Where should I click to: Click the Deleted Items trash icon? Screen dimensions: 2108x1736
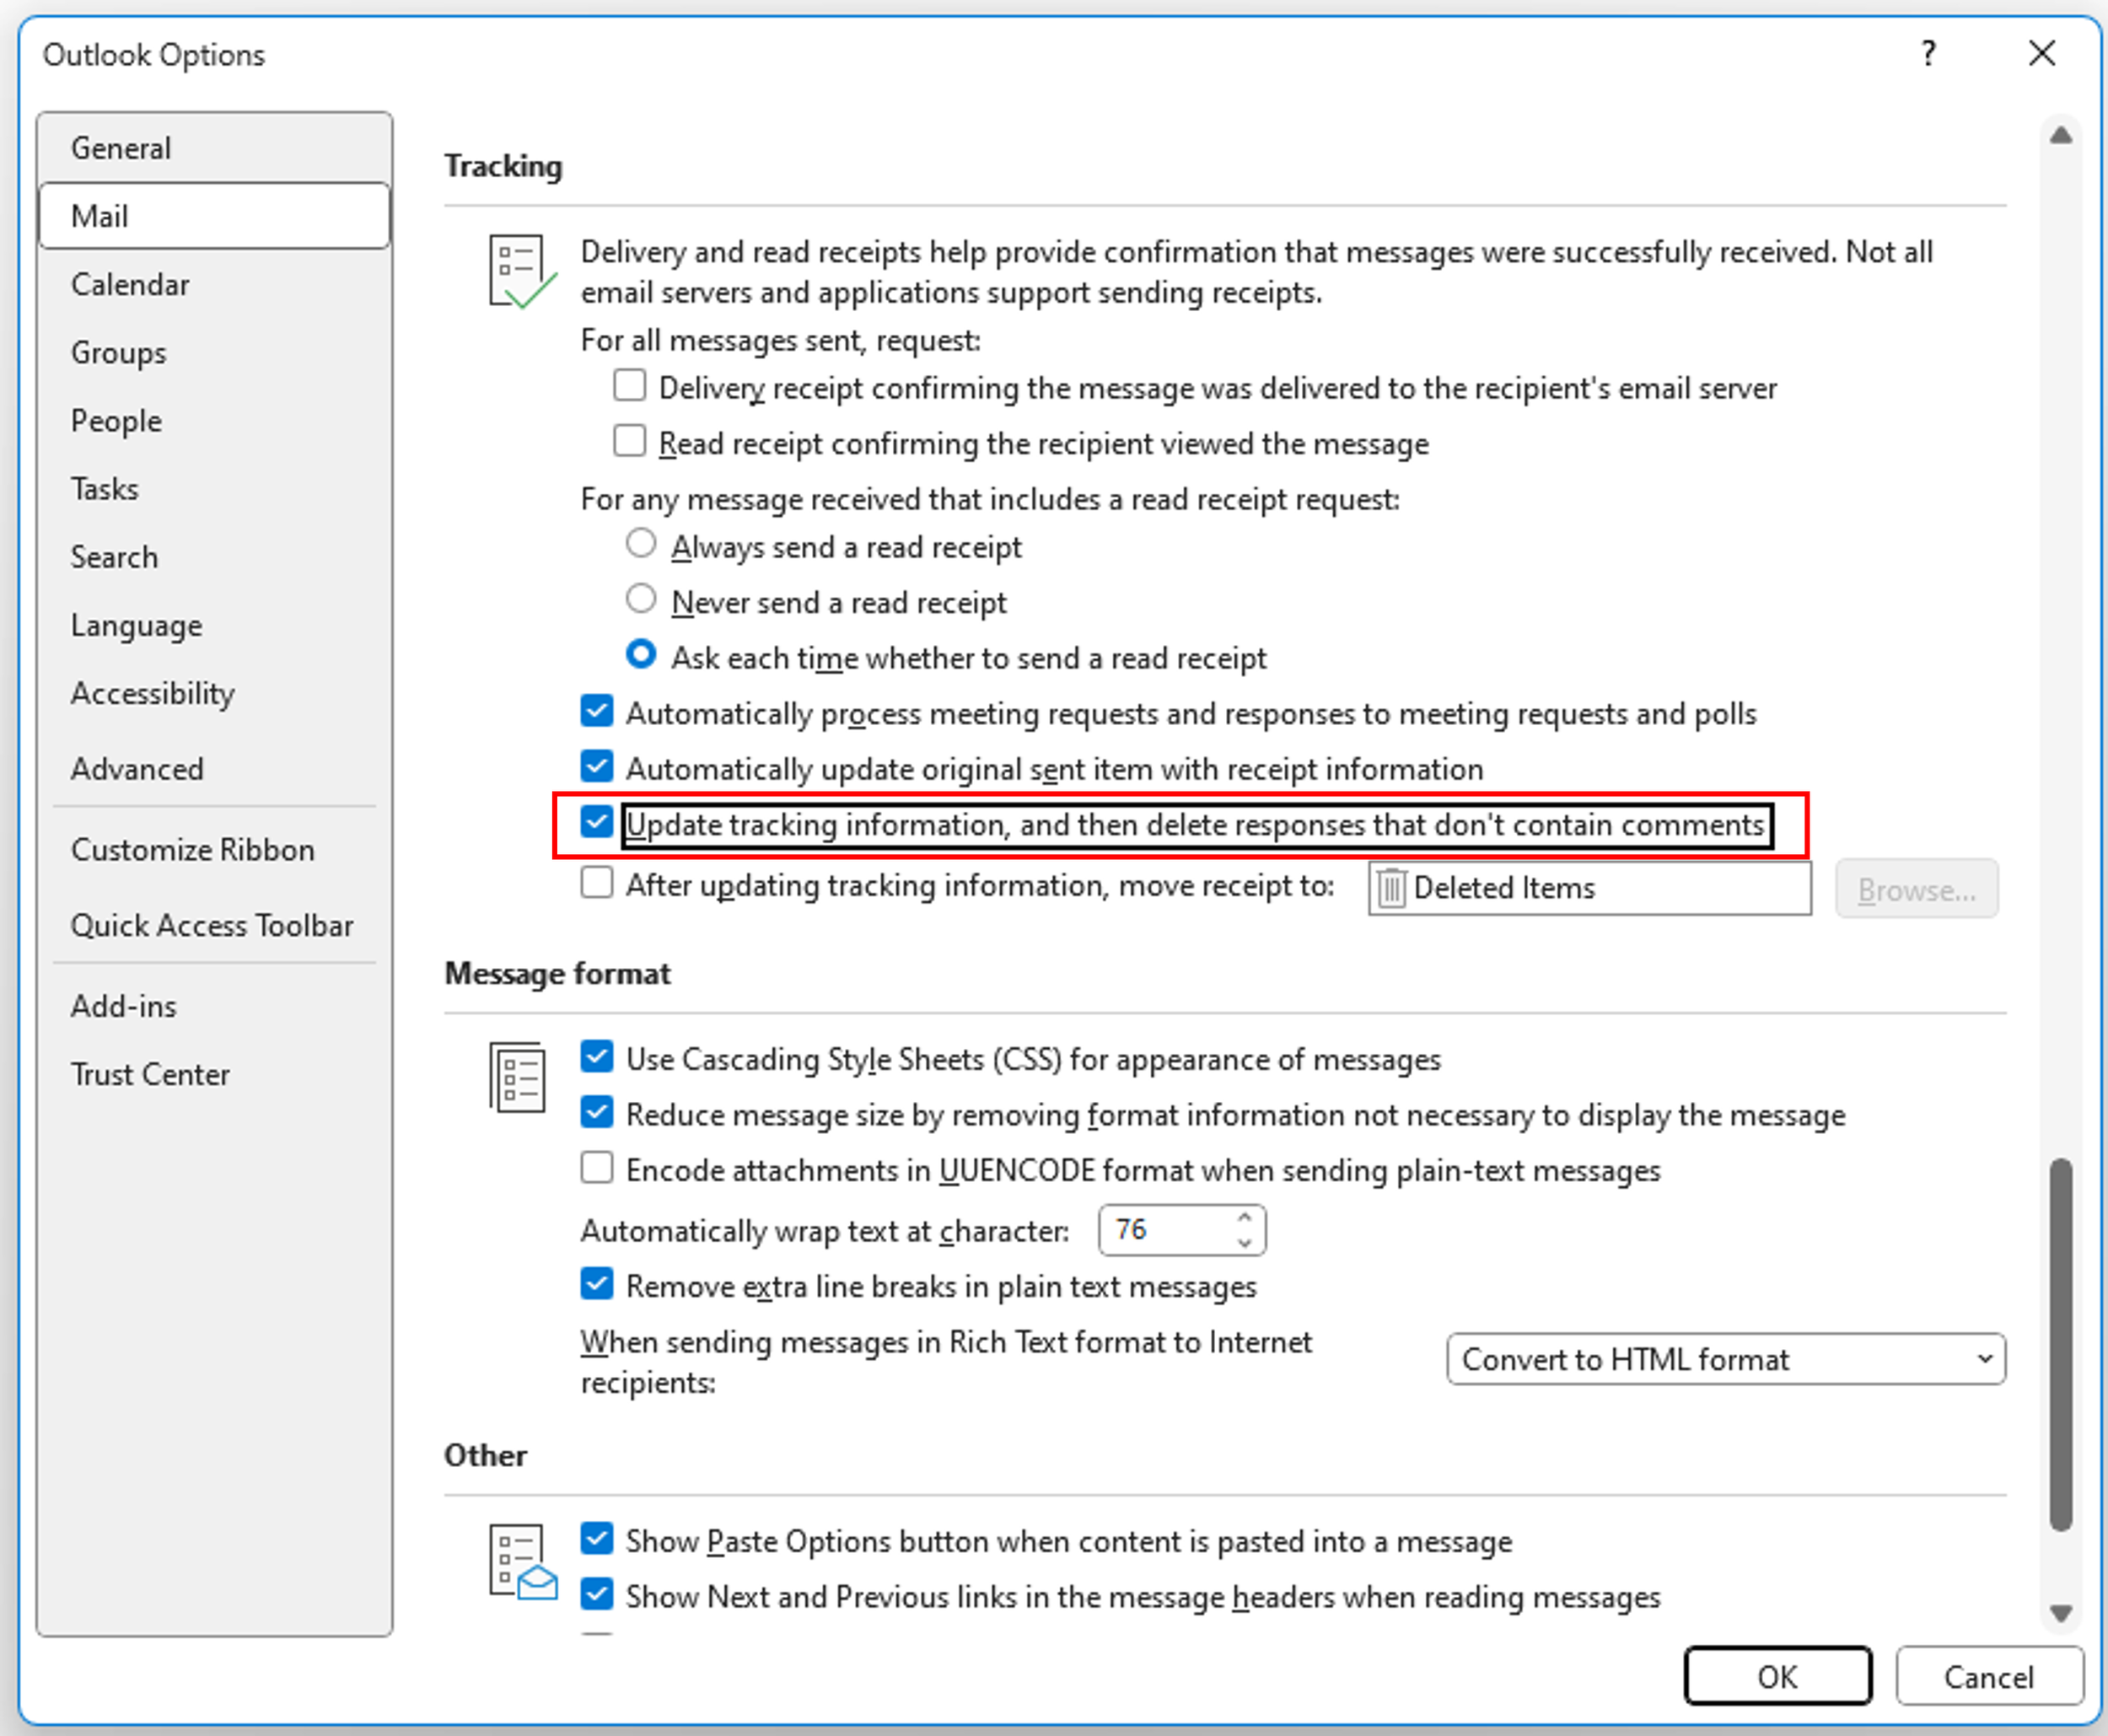click(x=1391, y=888)
